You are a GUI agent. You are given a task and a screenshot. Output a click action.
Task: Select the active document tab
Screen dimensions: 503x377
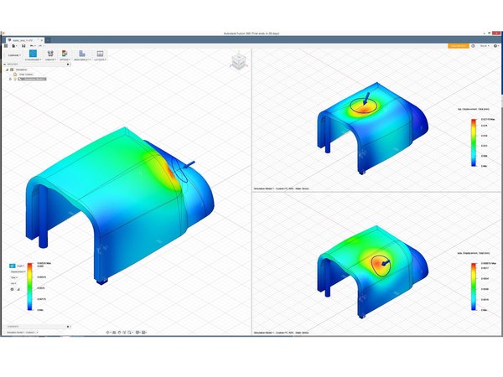click(x=24, y=40)
